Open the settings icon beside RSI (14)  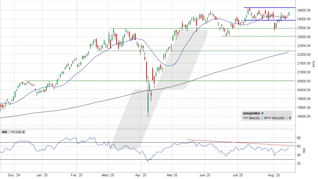coord(24,132)
